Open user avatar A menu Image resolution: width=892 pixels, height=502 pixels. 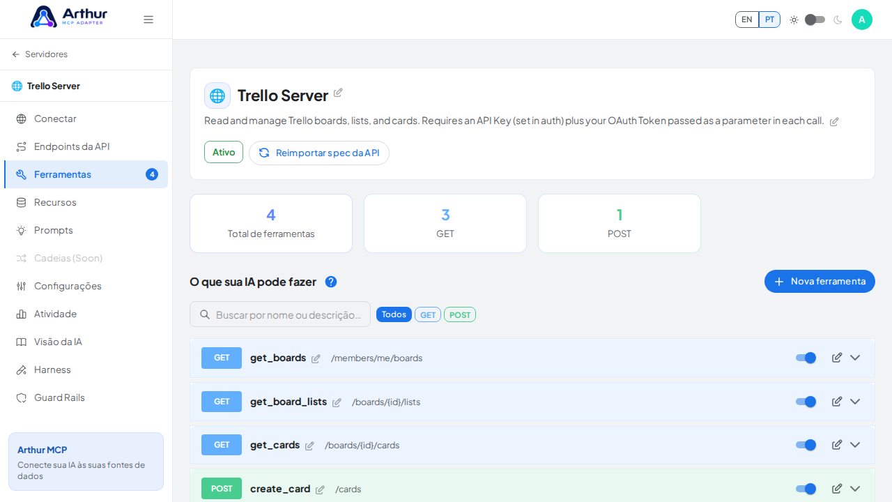point(862,20)
